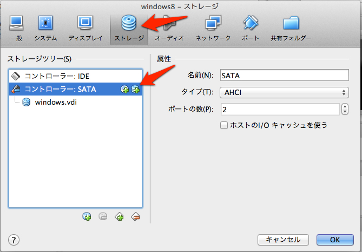Select コントローラー: IDE in storage tree
The width and height of the screenshot is (362, 252).
76,76
